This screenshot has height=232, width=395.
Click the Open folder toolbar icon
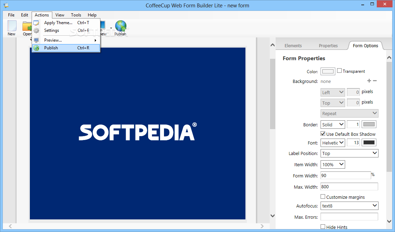coord(27,26)
